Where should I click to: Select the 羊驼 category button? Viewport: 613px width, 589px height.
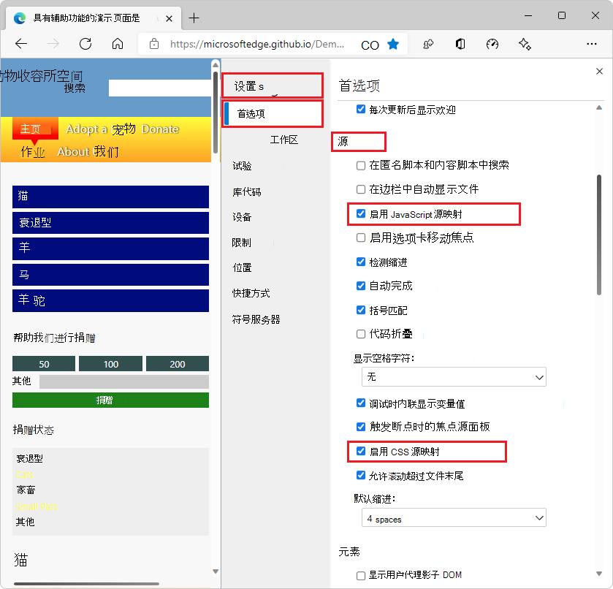110,300
